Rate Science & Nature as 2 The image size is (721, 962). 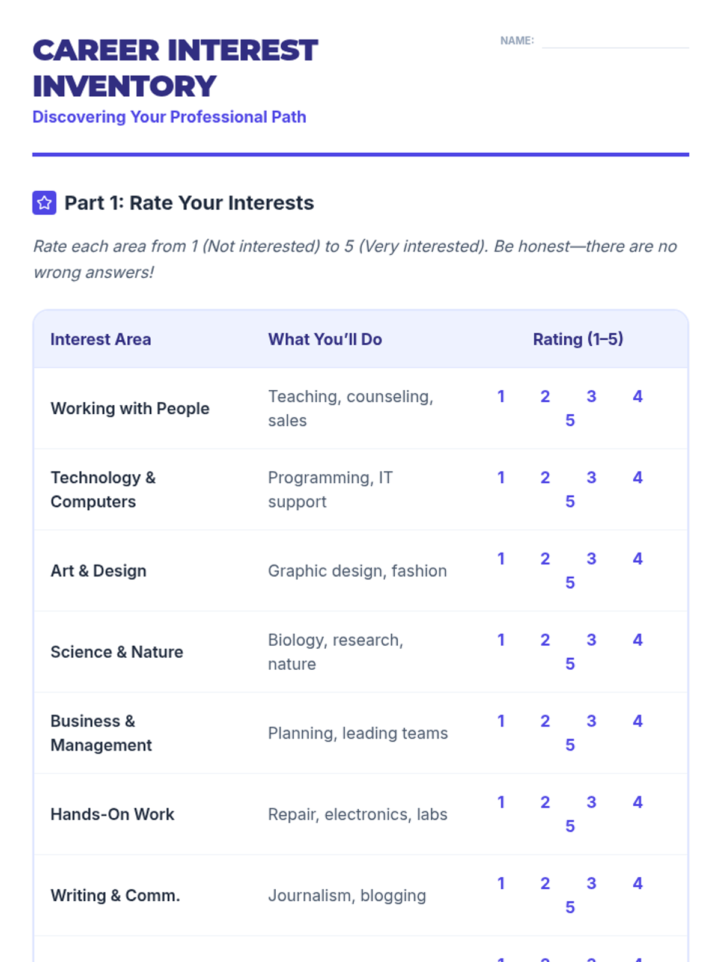[545, 640]
